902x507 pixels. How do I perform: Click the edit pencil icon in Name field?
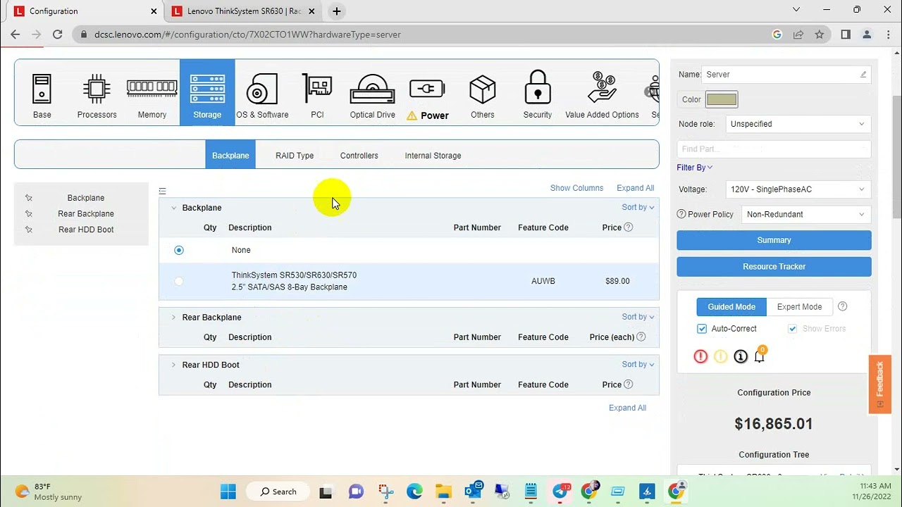(x=863, y=74)
